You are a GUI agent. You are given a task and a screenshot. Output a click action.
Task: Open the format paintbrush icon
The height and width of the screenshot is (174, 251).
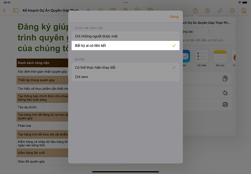point(220,10)
